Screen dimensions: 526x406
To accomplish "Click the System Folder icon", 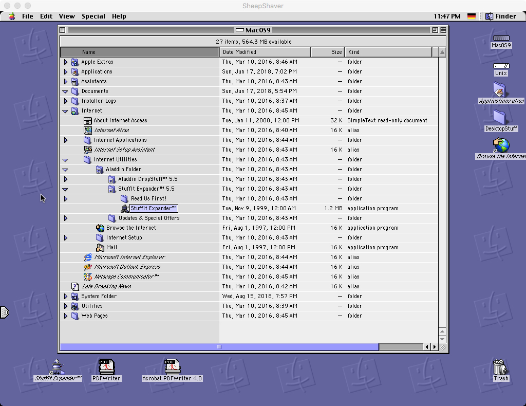I will pyautogui.click(x=75, y=297).
